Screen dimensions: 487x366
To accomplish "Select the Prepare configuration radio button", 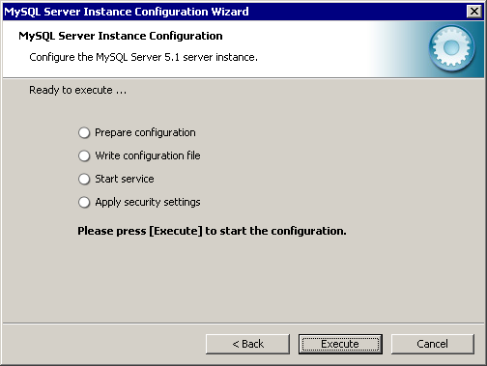I will (84, 132).
